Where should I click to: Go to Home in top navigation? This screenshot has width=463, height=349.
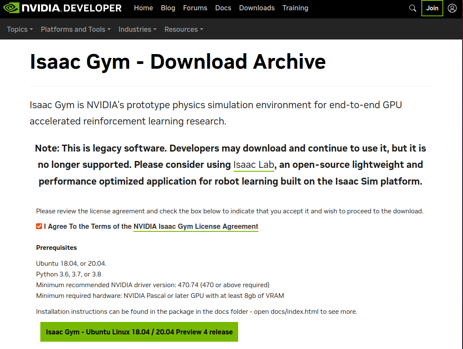(x=143, y=8)
